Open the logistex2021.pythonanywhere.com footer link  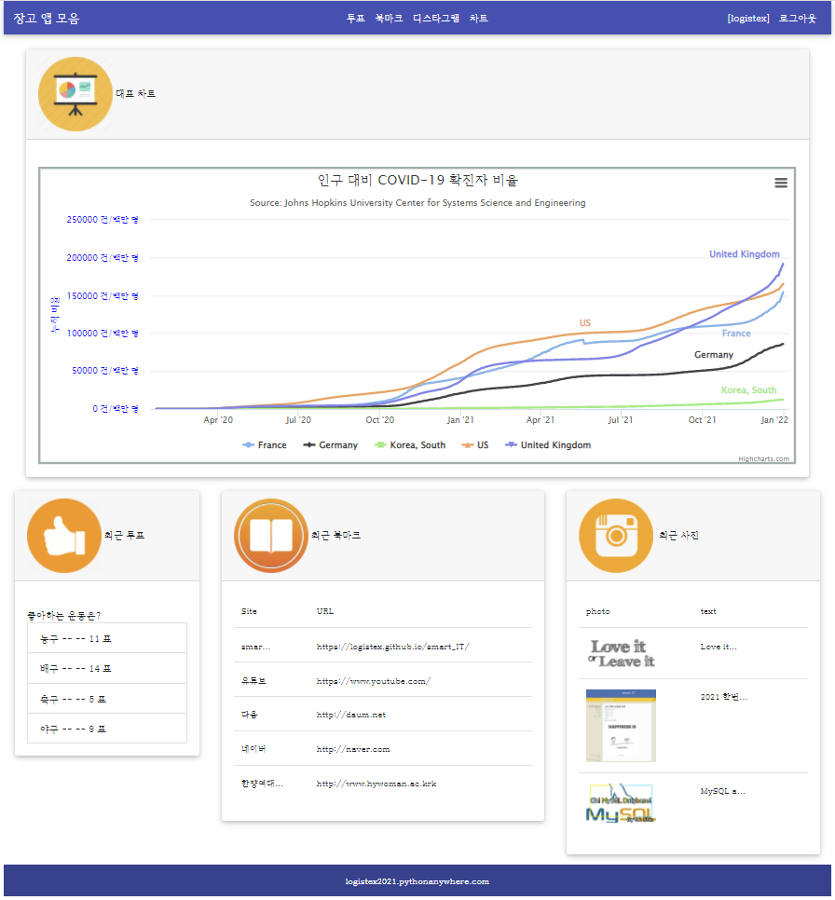click(x=417, y=880)
